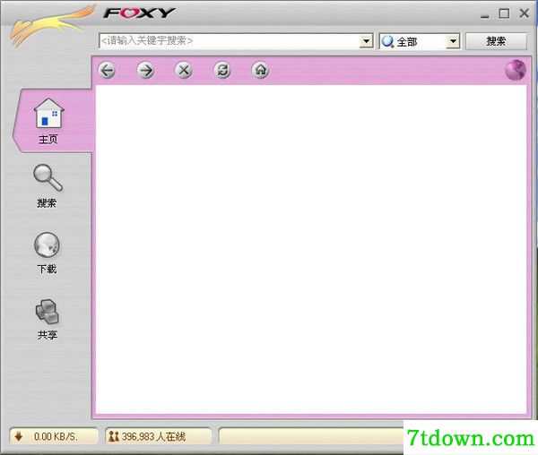Click the keyword search input field
The height and width of the screenshot is (455, 538).
(x=229, y=41)
